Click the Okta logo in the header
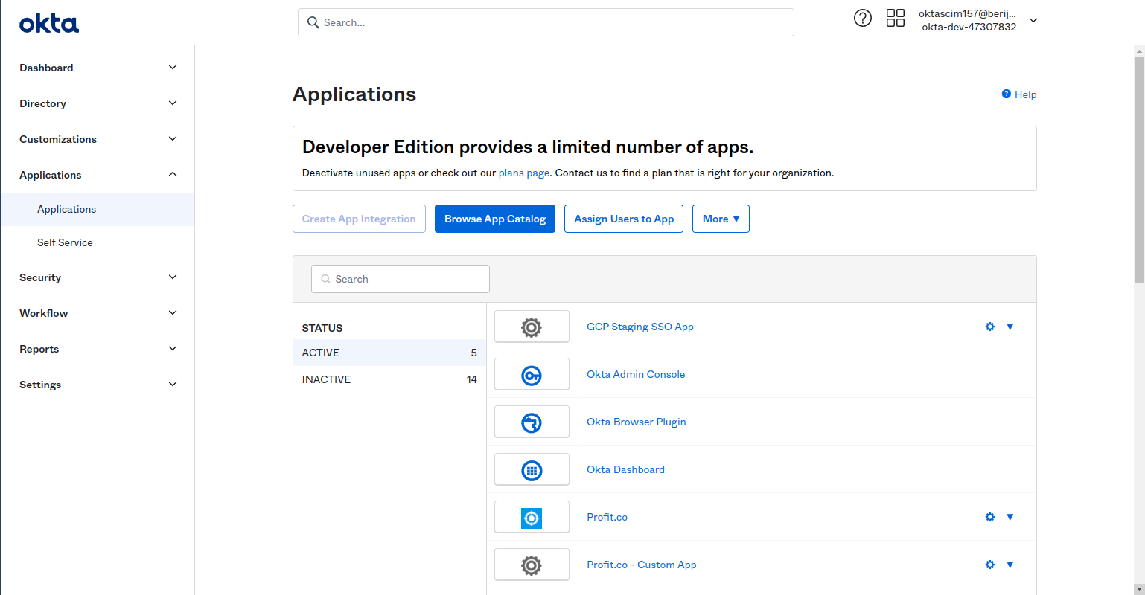 48,22
